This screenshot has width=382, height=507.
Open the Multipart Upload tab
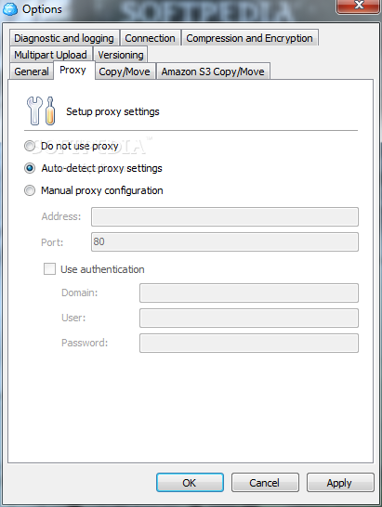coord(50,55)
